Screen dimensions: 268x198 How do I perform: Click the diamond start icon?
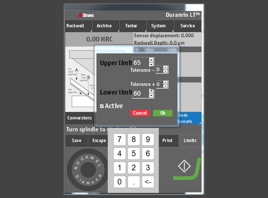point(184,166)
